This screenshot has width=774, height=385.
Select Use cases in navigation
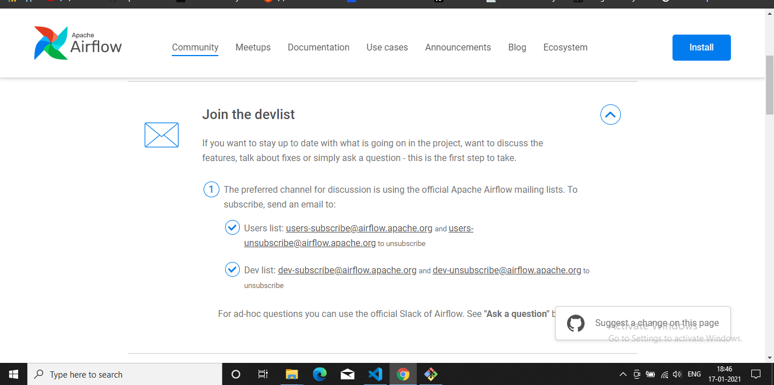(x=387, y=48)
